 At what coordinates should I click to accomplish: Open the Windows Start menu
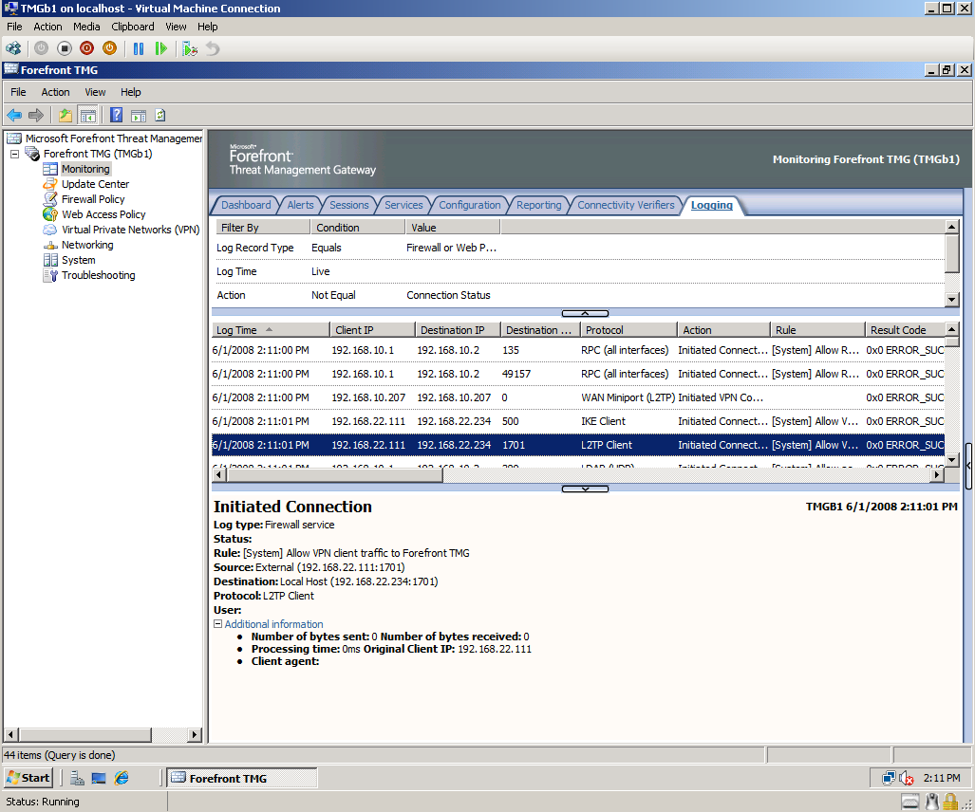click(x=28, y=778)
